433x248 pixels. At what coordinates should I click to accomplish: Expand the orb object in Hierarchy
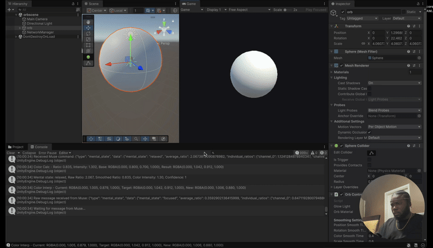20,28
